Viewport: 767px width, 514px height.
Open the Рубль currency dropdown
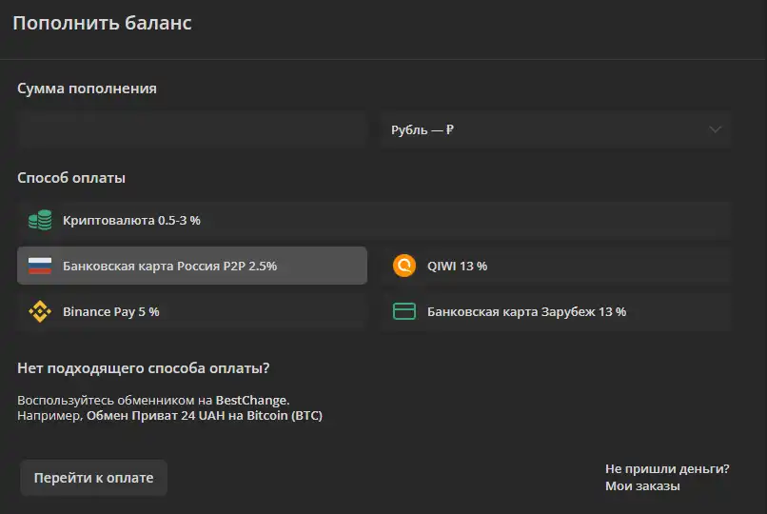coord(556,129)
